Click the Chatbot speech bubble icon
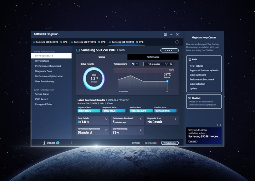The image size is (255, 181). (189, 98)
